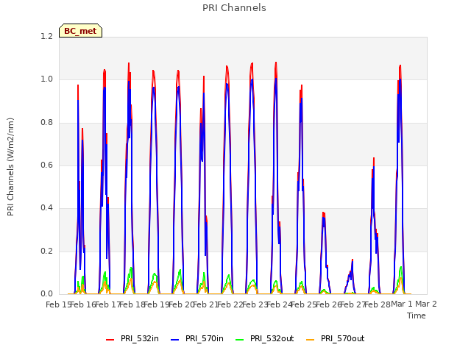The image size is (471, 353).
Task: Click the Feb 26 low peak near 0.38
Action: 324,213
